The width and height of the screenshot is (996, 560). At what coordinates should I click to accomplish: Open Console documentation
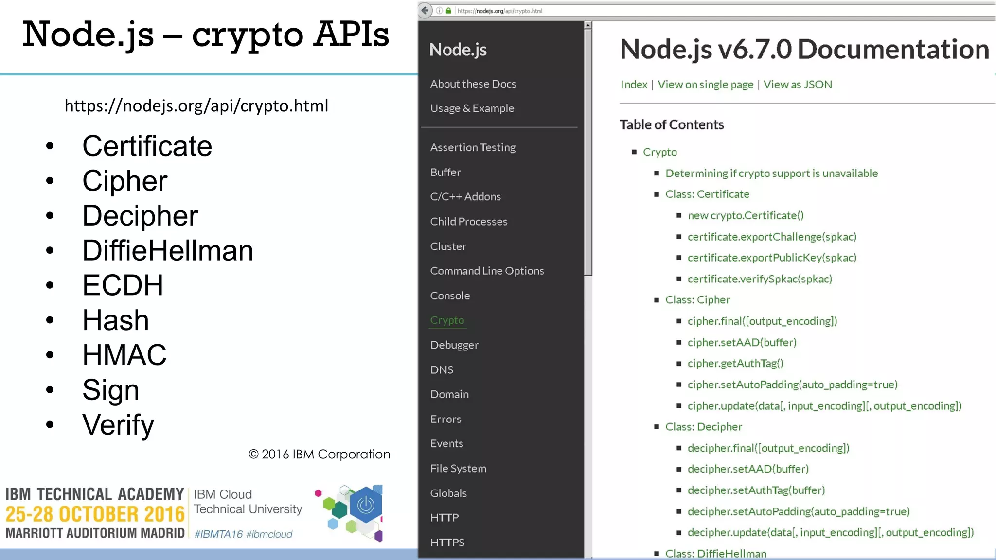[450, 296]
